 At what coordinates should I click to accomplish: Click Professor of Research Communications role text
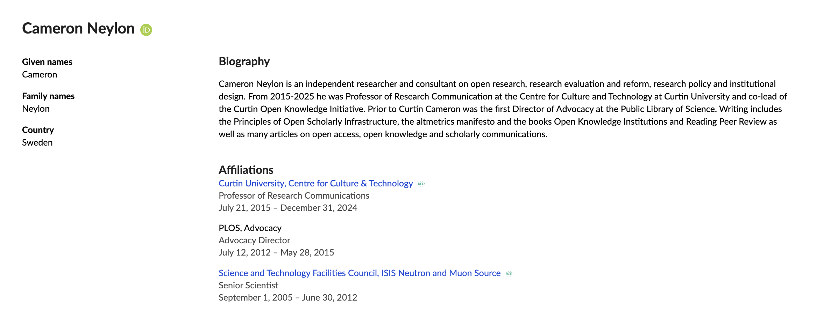pos(294,195)
